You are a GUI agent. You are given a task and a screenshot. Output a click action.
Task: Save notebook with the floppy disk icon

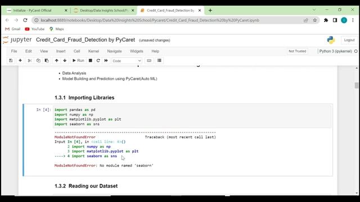tap(11, 61)
